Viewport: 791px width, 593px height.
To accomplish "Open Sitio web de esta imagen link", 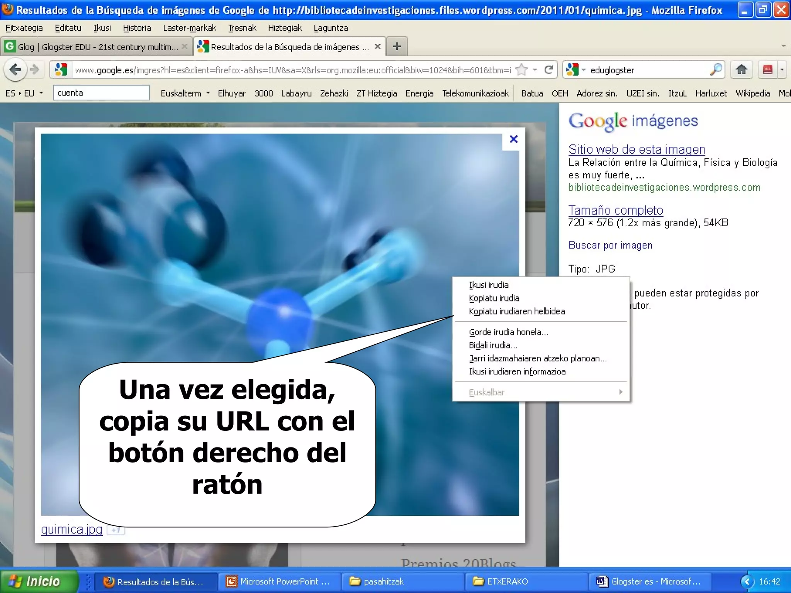I will (x=637, y=149).
